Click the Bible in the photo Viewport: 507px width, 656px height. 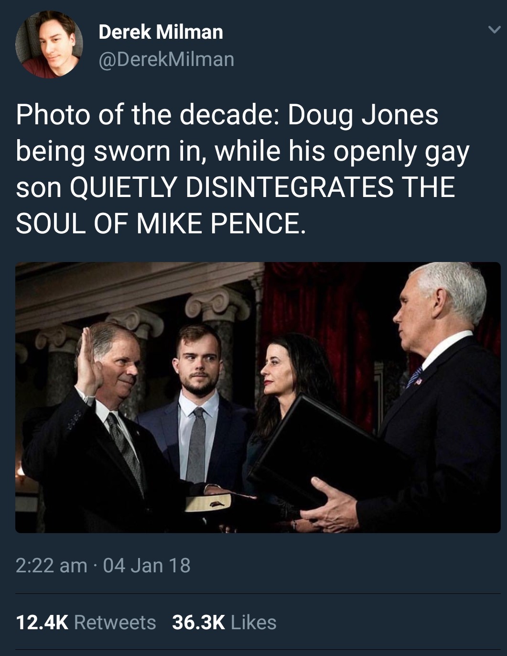tap(208, 502)
